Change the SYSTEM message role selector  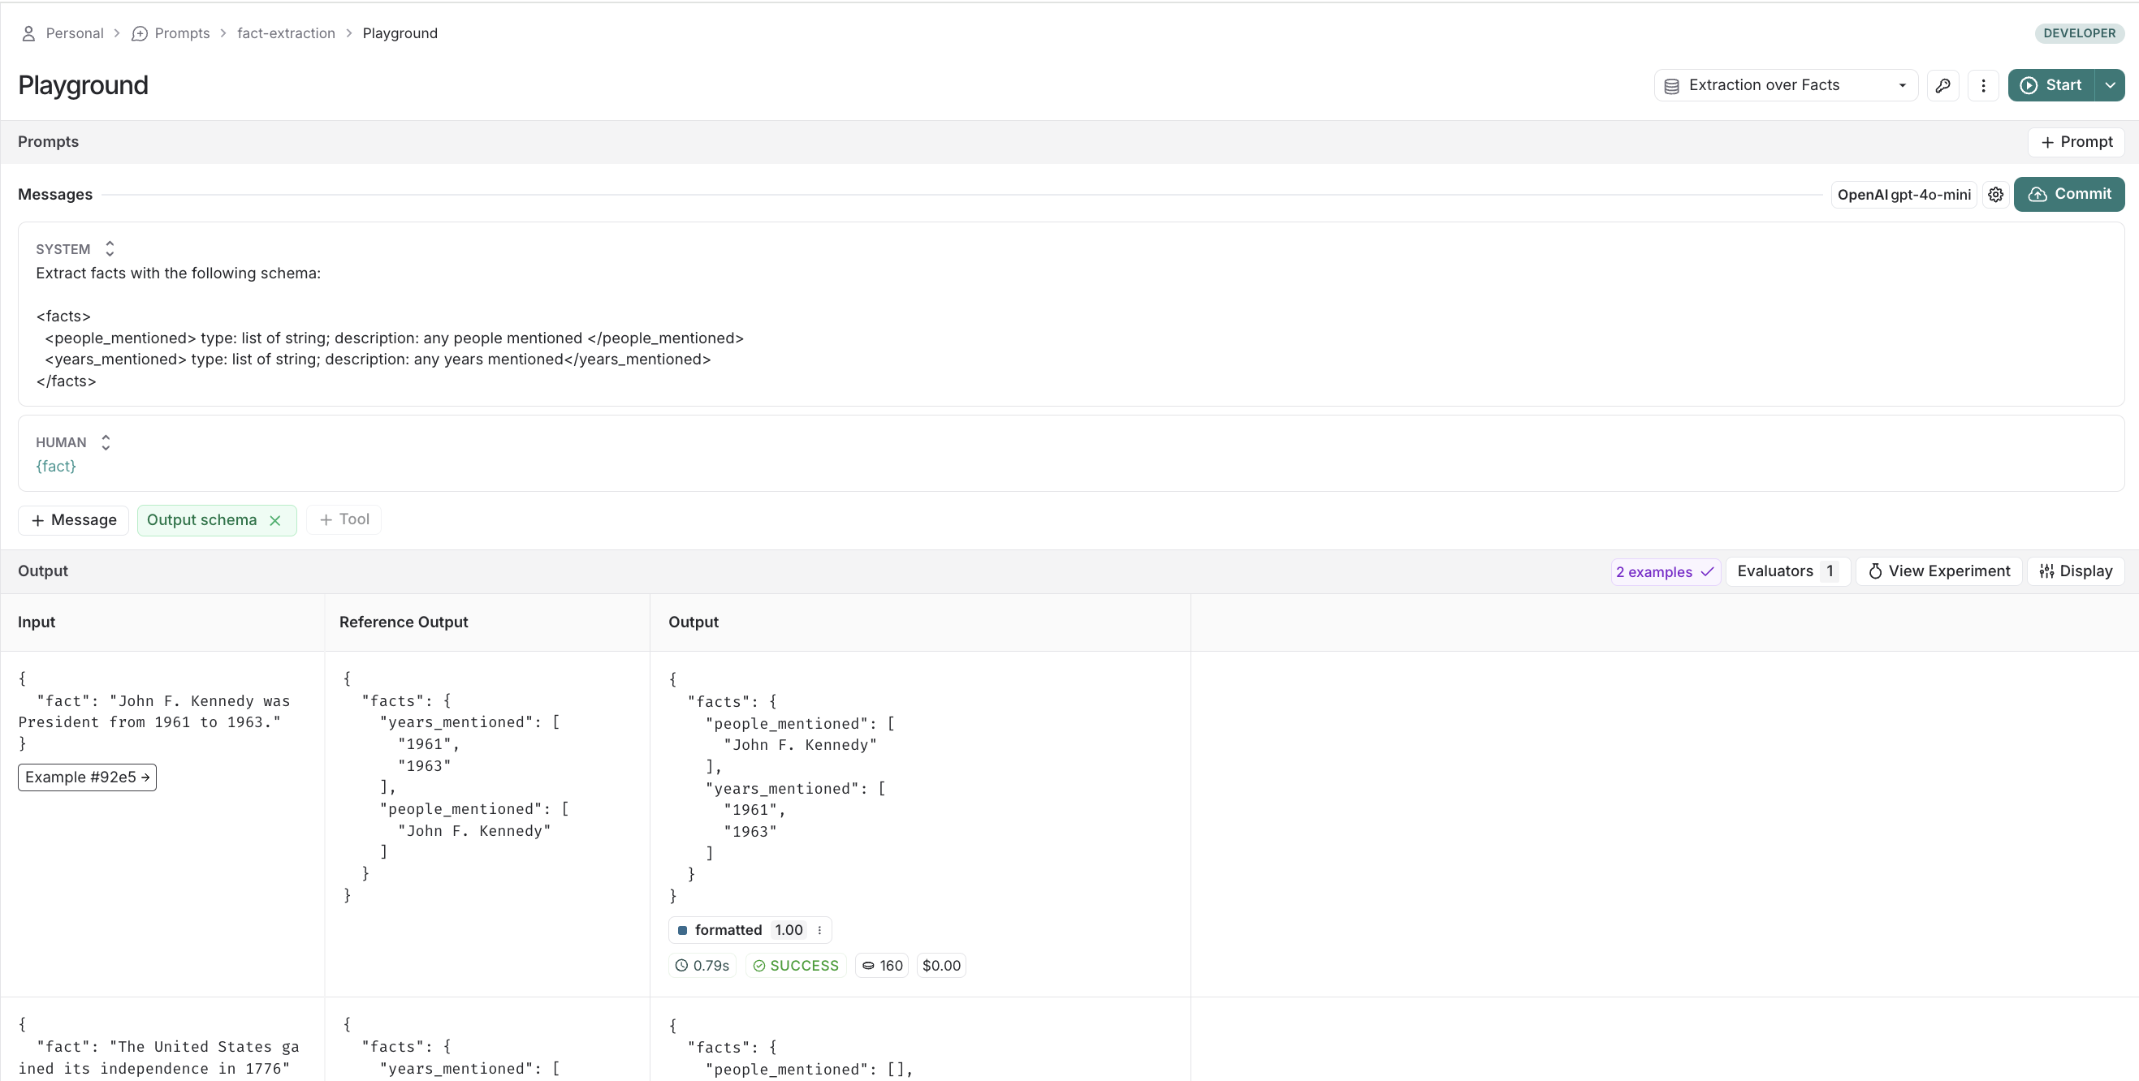click(109, 249)
